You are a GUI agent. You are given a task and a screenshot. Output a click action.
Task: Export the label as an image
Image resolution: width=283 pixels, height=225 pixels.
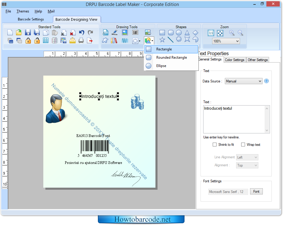click(63, 41)
